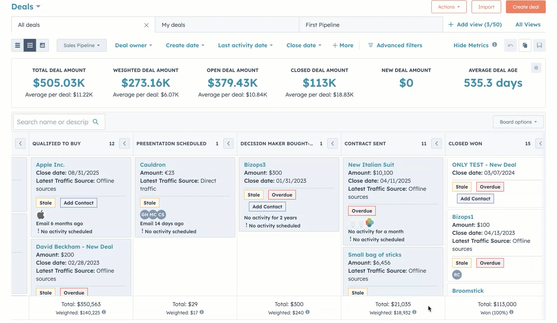Click the clone view icon
Viewport: 557px width, 323px height.
click(525, 45)
